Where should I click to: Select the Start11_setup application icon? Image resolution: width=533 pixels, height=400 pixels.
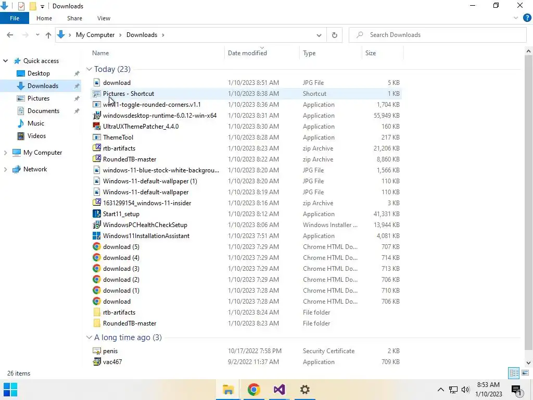(x=96, y=214)
